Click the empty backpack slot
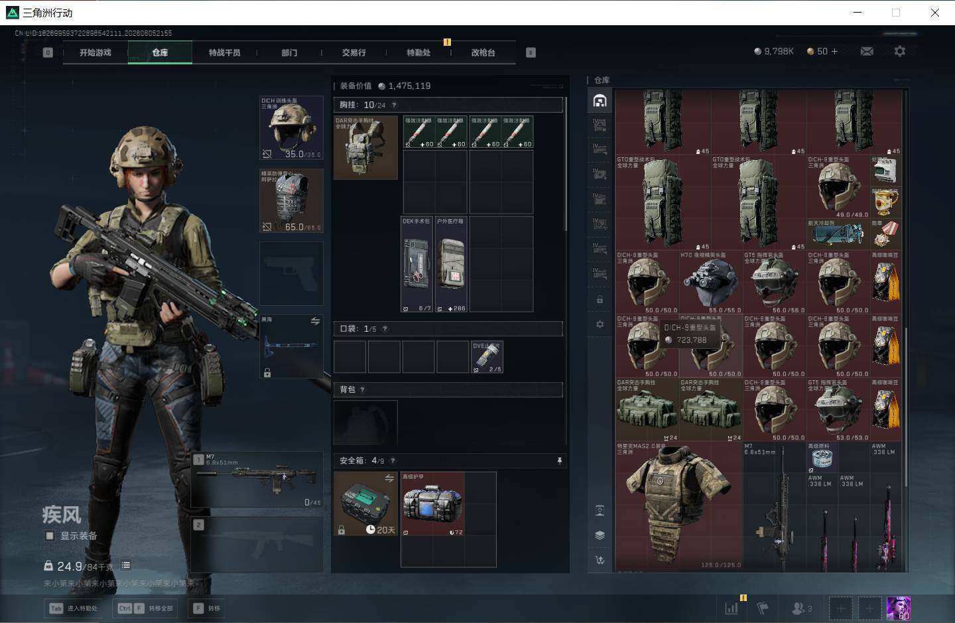The image size is (955, 623). (365, 423)
